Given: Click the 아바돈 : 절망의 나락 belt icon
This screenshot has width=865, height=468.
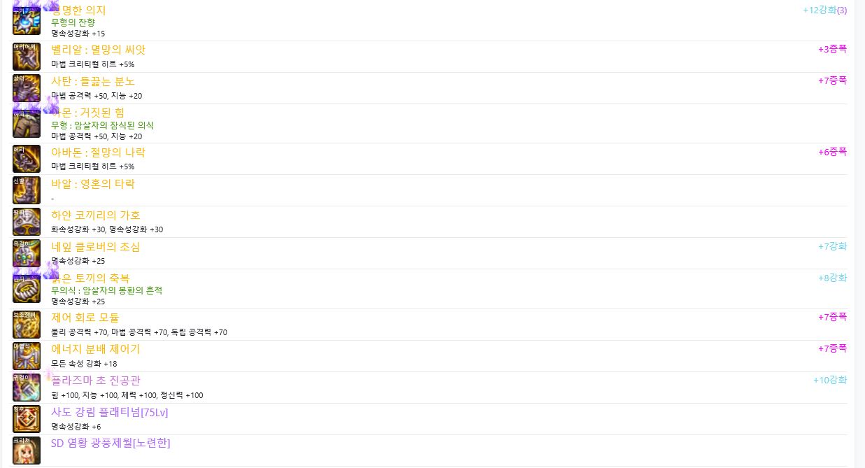Looking at the screenshot, I should pyautogui.click(x=27, y=159).
